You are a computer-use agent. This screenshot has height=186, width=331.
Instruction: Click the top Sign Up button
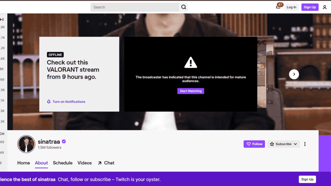[x=310, y=7]
